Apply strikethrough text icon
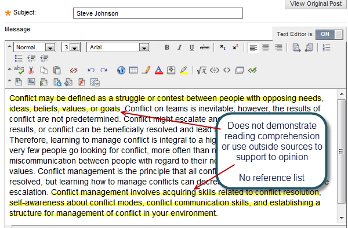Screen dimensions: 348x228 tap(205, 48)
